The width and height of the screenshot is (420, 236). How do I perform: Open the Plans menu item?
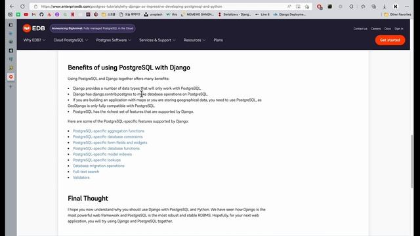click(218, 40)
